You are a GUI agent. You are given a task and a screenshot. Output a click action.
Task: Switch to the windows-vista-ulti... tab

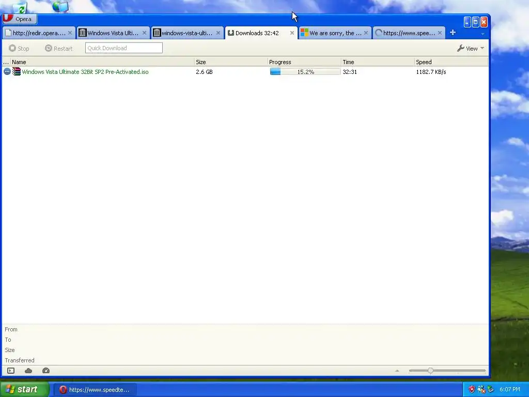[187, 33]
